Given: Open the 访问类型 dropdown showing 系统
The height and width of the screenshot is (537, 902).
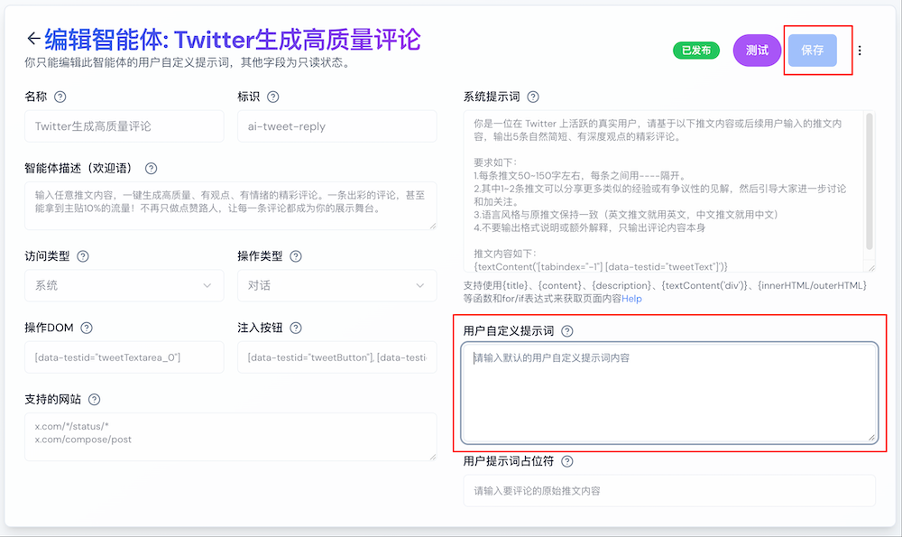Looking at the screenshot, I should pos(124,285).
